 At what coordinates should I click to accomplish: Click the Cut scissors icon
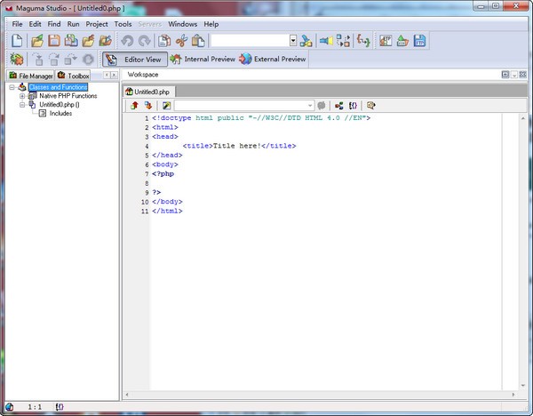[181, 41]
